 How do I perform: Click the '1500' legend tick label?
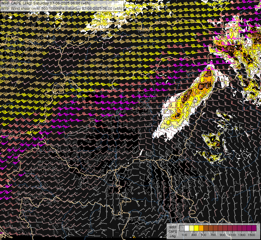251,235
